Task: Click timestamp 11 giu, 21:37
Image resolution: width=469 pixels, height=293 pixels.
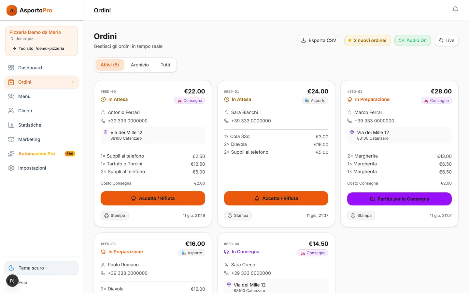Action: click(x=317, y=216)
